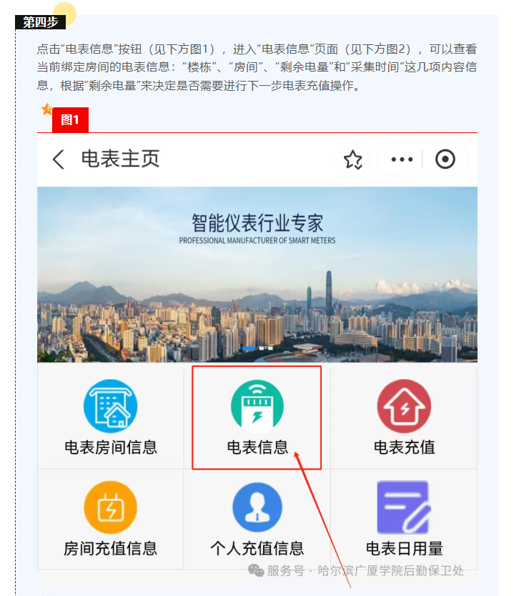This screenshot has width=514, height=596.
Task: Click the city skyline banner image
Action: pos(257,275)
